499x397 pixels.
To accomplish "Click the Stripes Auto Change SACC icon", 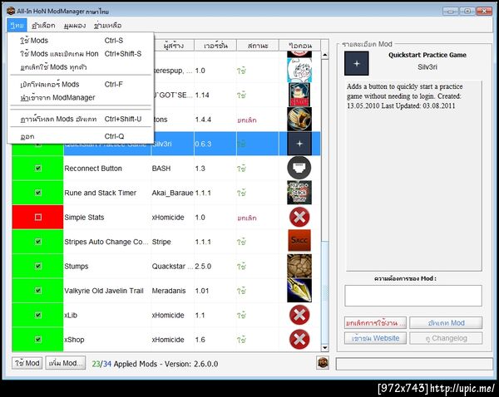I will tap(299, 241).
